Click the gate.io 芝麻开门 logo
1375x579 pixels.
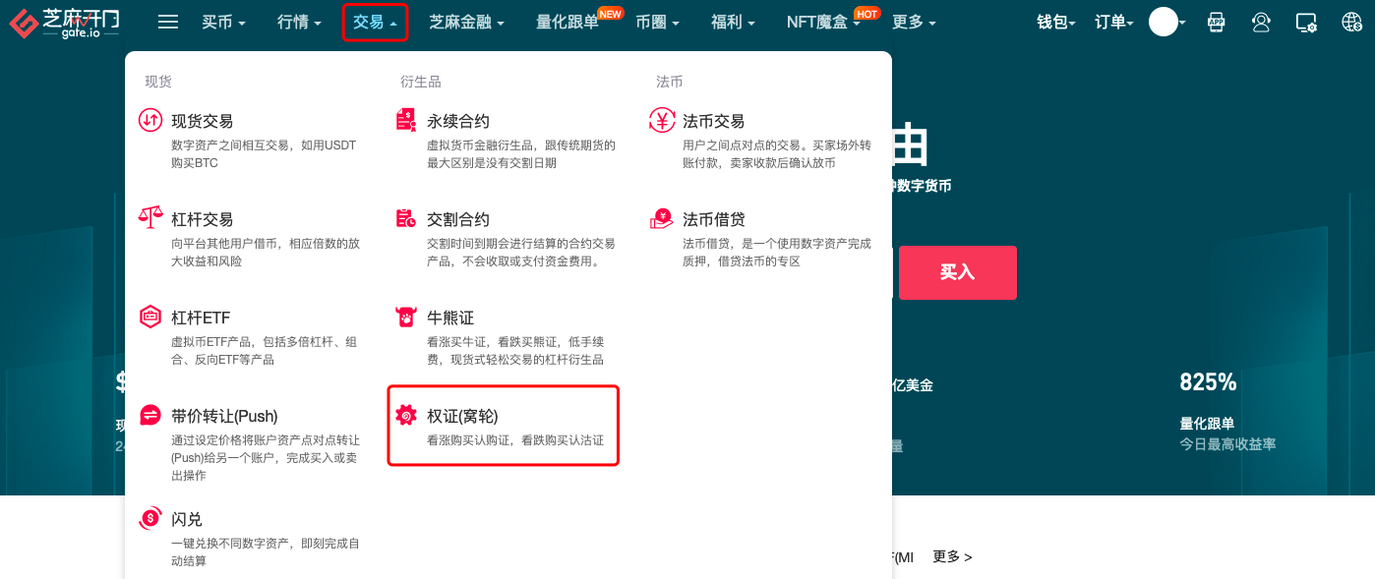pos(64,23)
